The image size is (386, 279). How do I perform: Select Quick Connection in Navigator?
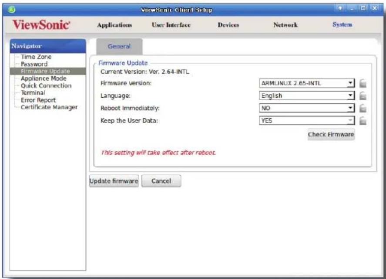point(46,85)
